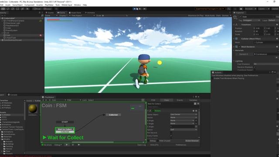Open the Tag Untagged dropdown
Screen dimensions: 279x157
tap(251, 20)
